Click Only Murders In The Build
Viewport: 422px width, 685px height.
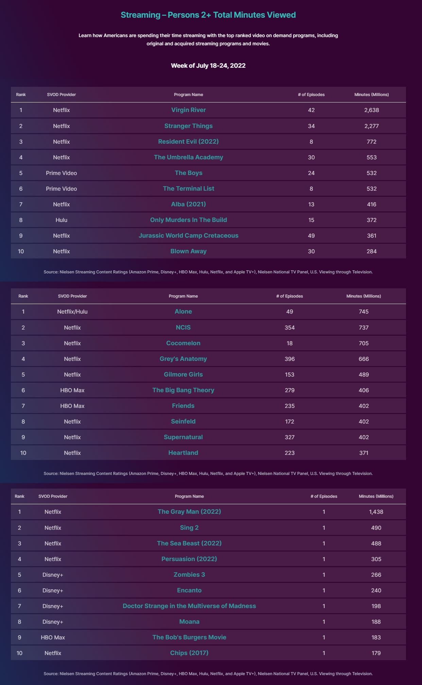[x=188, y=220]
